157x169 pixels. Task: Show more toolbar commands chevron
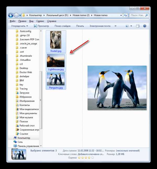115,26
